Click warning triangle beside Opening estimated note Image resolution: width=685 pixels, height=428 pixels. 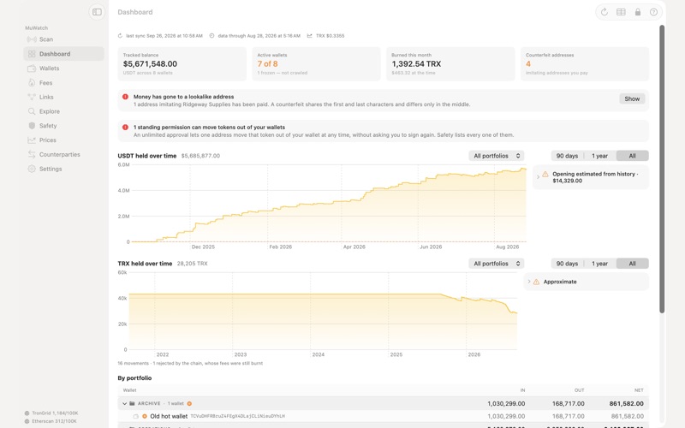click(x=545, y=175)
